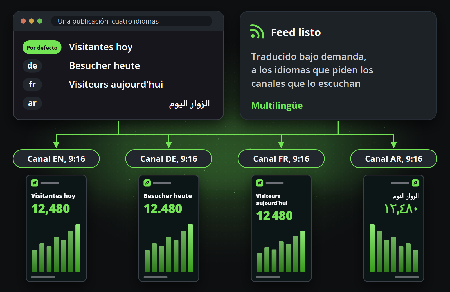Click the green RSS feed icon

257,31
